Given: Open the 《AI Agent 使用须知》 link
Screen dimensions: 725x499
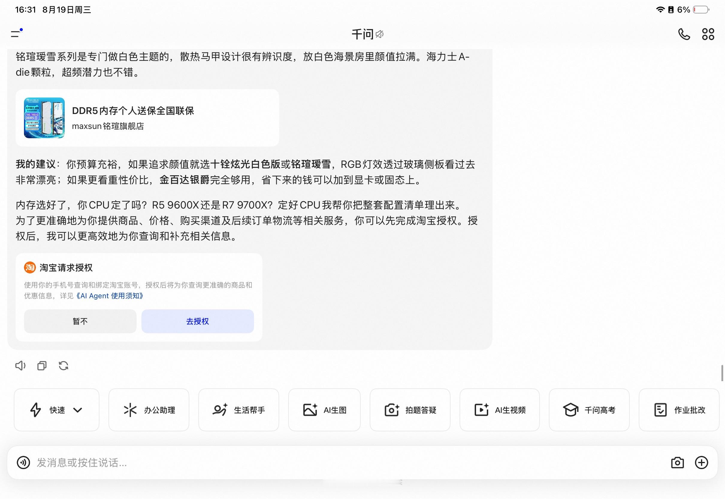Looking at the screenshot, I should (x=109, y=296).
